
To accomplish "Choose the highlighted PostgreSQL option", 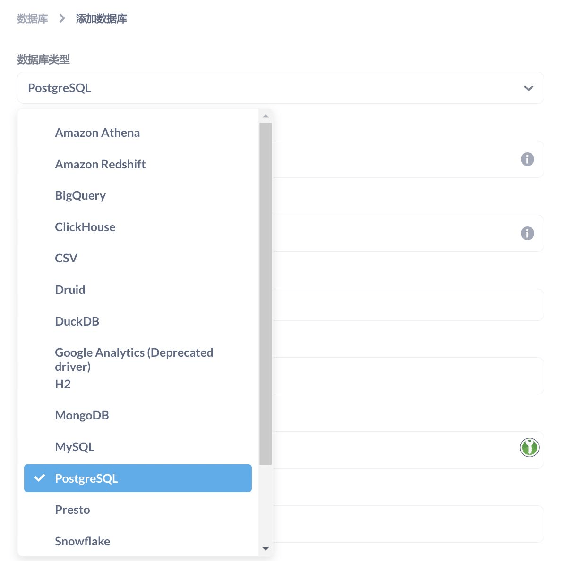I will (138, 478).
